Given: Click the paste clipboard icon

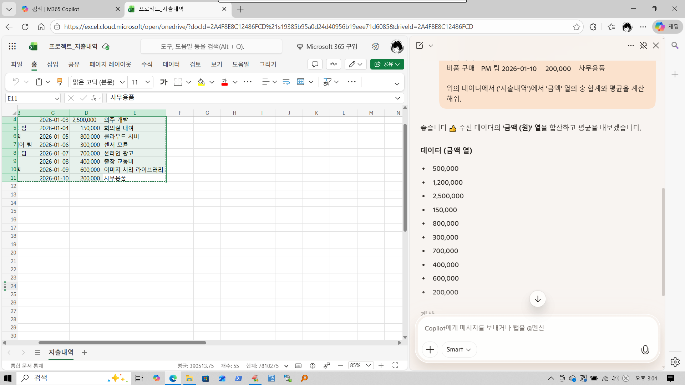Looking at the screenshot, I should coord(39,82).
